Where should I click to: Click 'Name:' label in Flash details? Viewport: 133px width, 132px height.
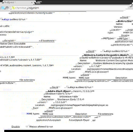(x=47, y=97)
